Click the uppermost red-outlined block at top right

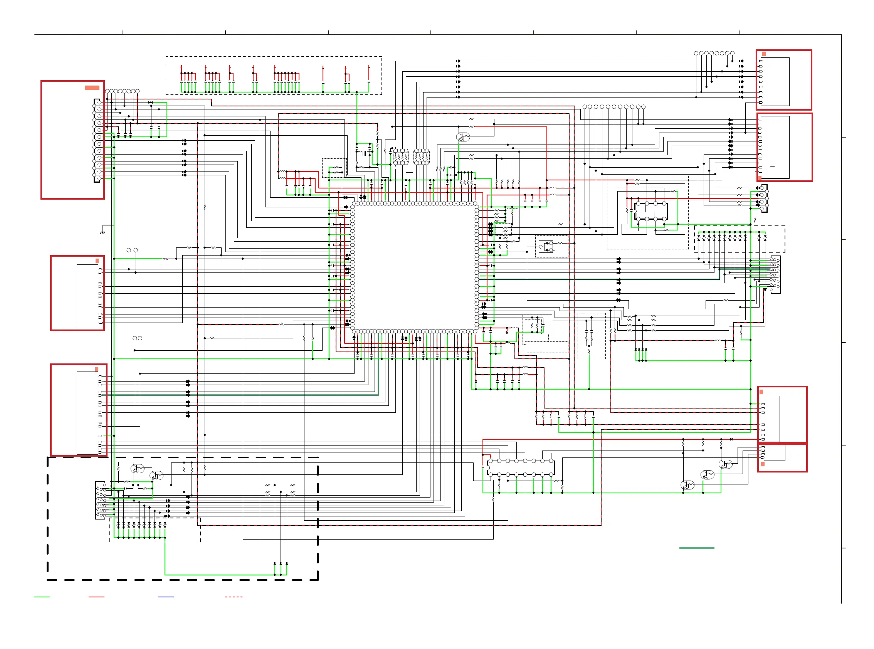pyautogui.click(x=784, y=80)
